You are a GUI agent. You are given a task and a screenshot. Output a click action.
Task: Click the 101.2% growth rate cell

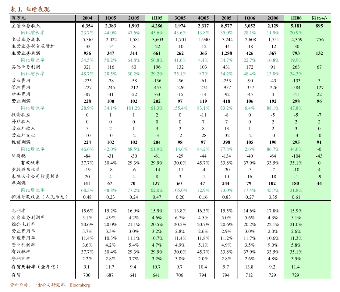[x=133, y=108]
